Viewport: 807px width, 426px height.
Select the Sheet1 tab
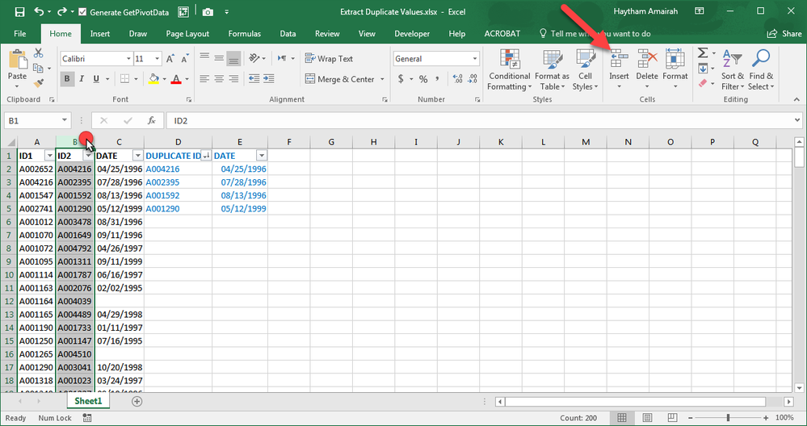coord(88,401)
